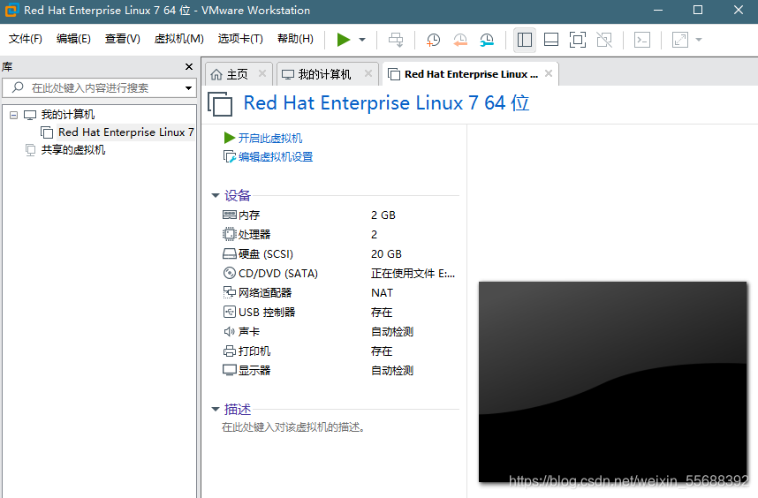Enter full screen mode icon

click(578, 40)
